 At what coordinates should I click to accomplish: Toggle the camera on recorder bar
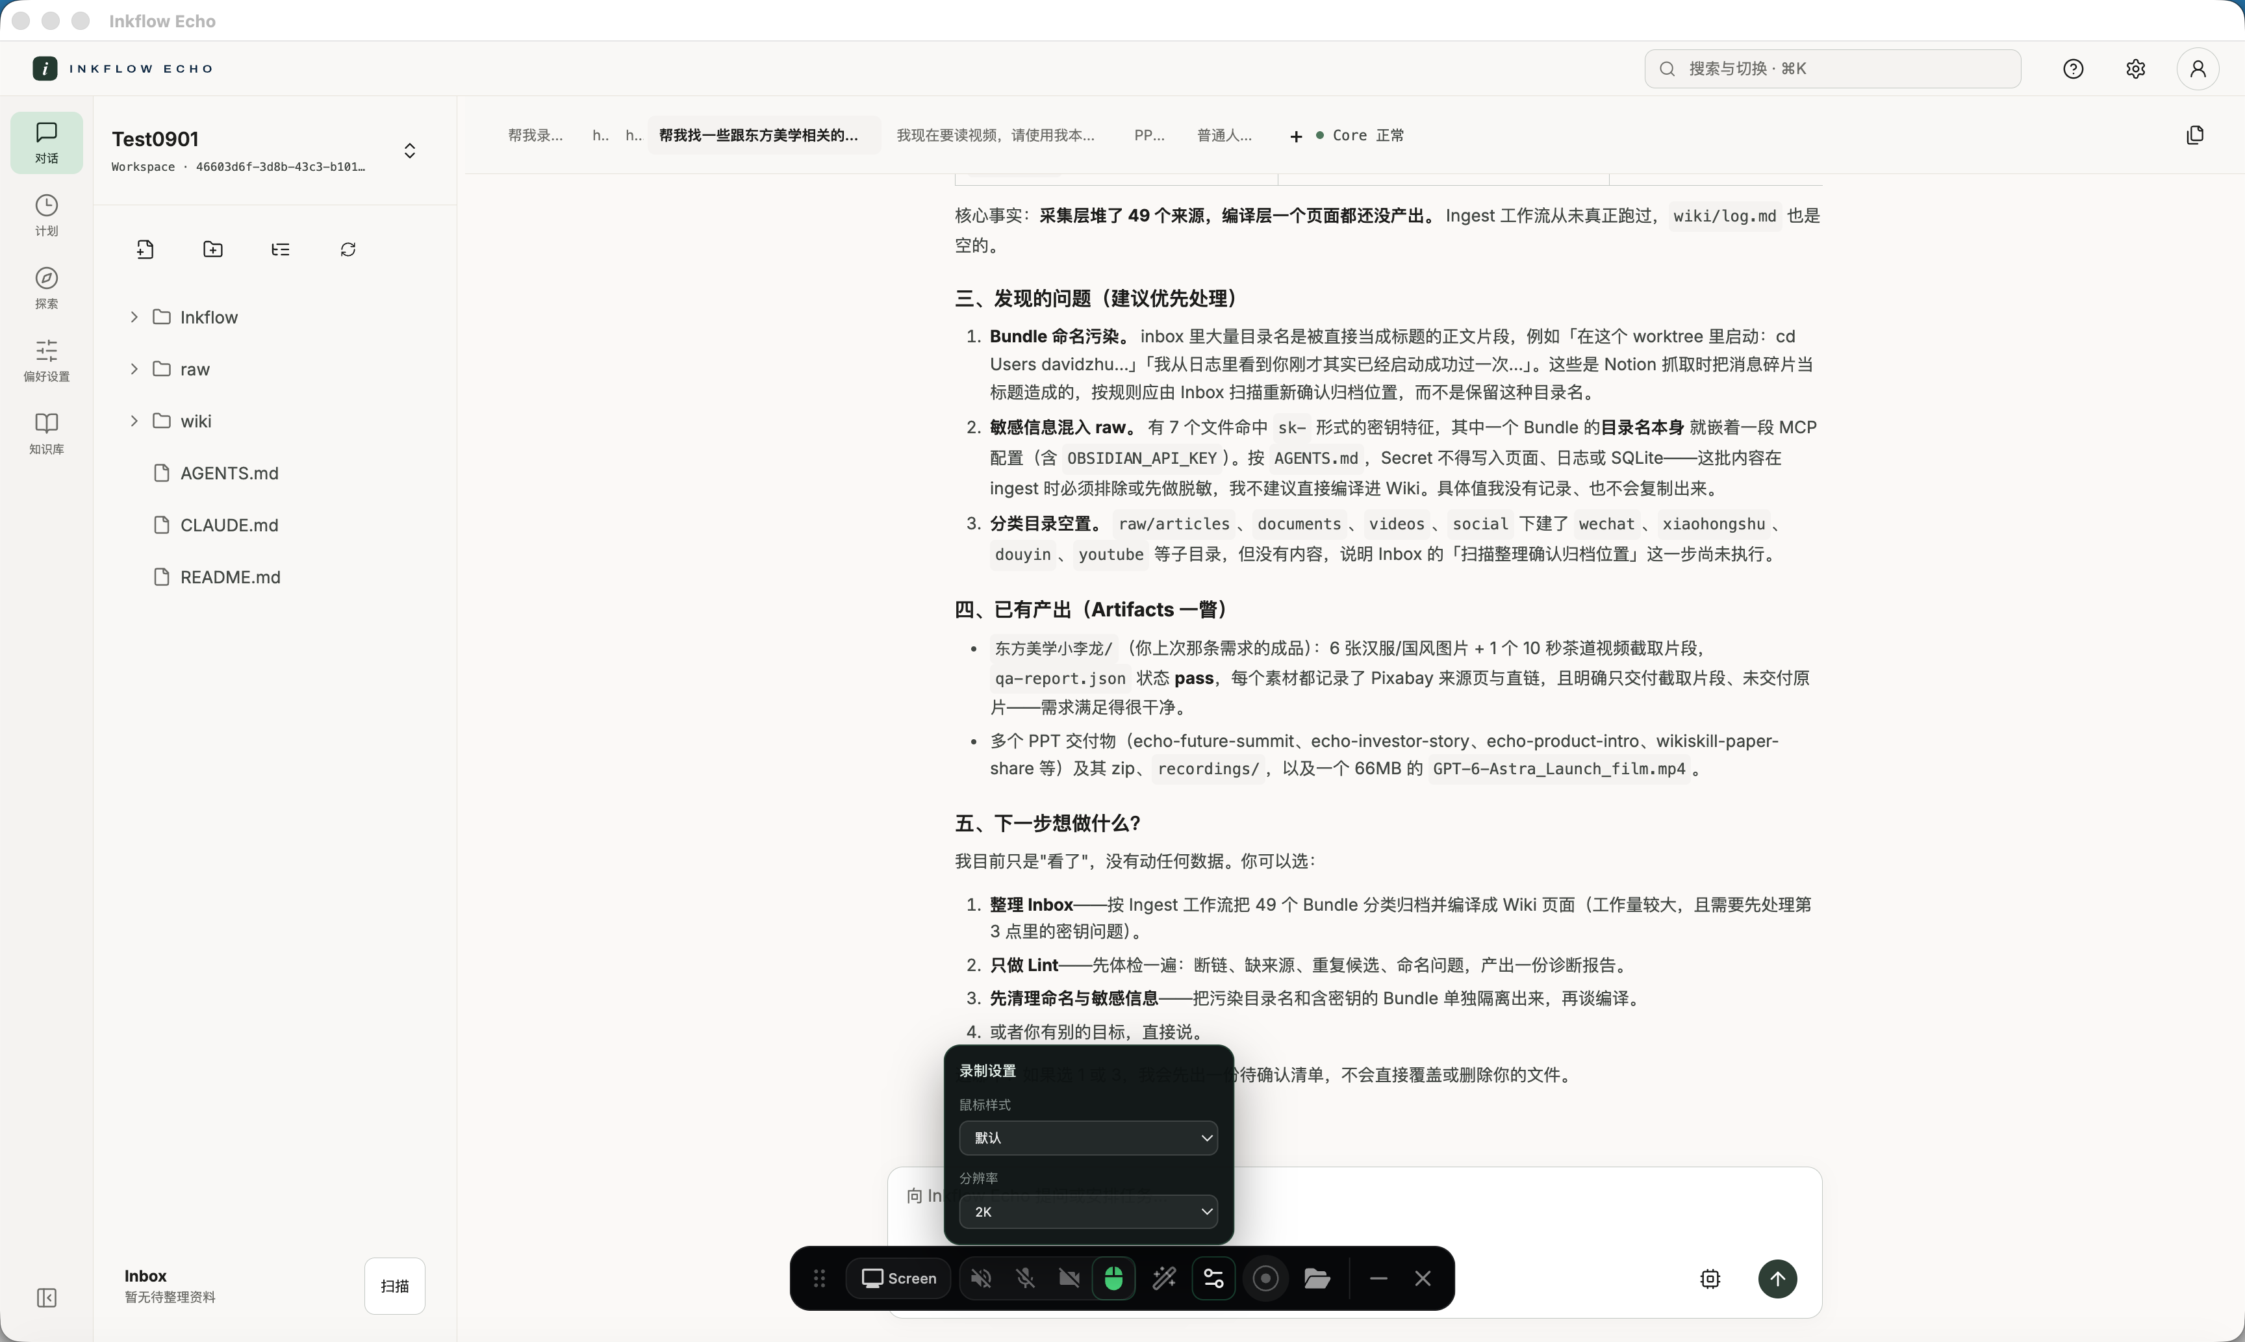1070,1279
